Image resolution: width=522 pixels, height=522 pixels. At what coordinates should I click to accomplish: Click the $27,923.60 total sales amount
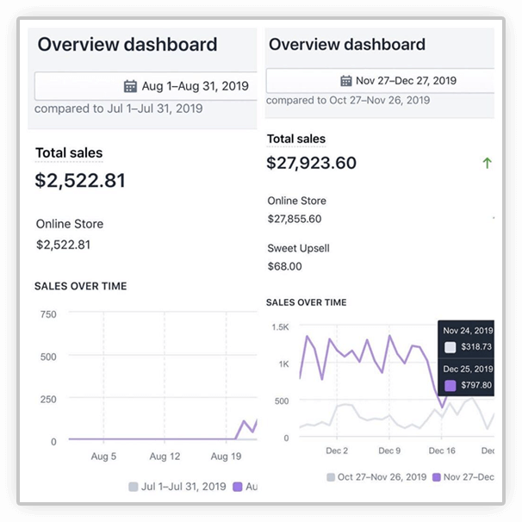tap(311, 163)
